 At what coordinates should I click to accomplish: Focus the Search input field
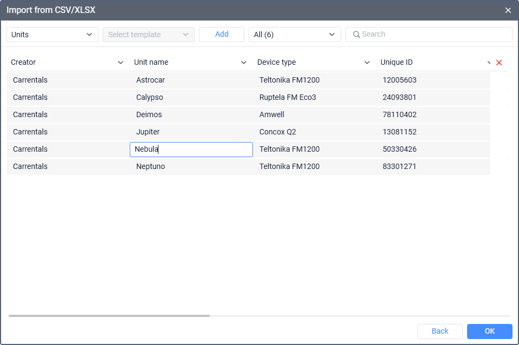click(432, 35)
